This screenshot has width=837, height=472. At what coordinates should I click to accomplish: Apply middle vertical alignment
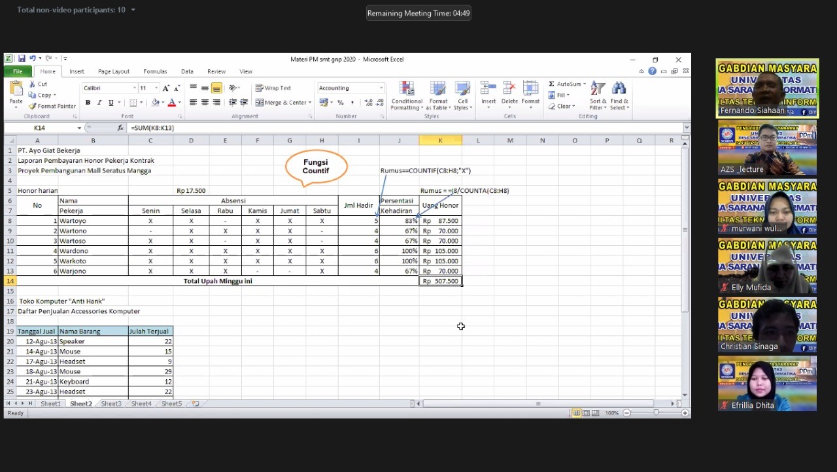(205, 88)
